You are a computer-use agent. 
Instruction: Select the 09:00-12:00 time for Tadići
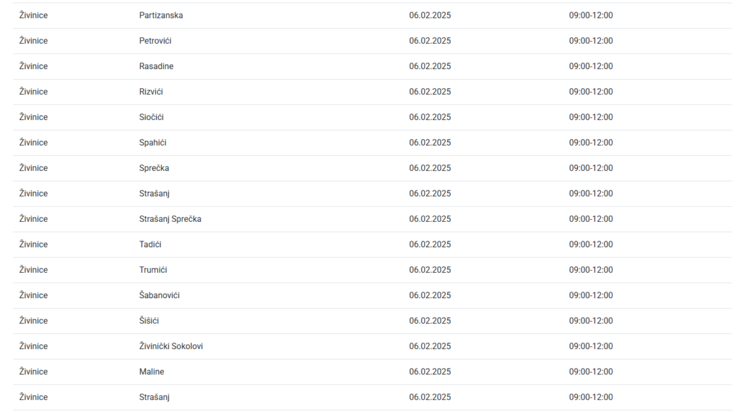pyautogui.click(x=591, y=244)
